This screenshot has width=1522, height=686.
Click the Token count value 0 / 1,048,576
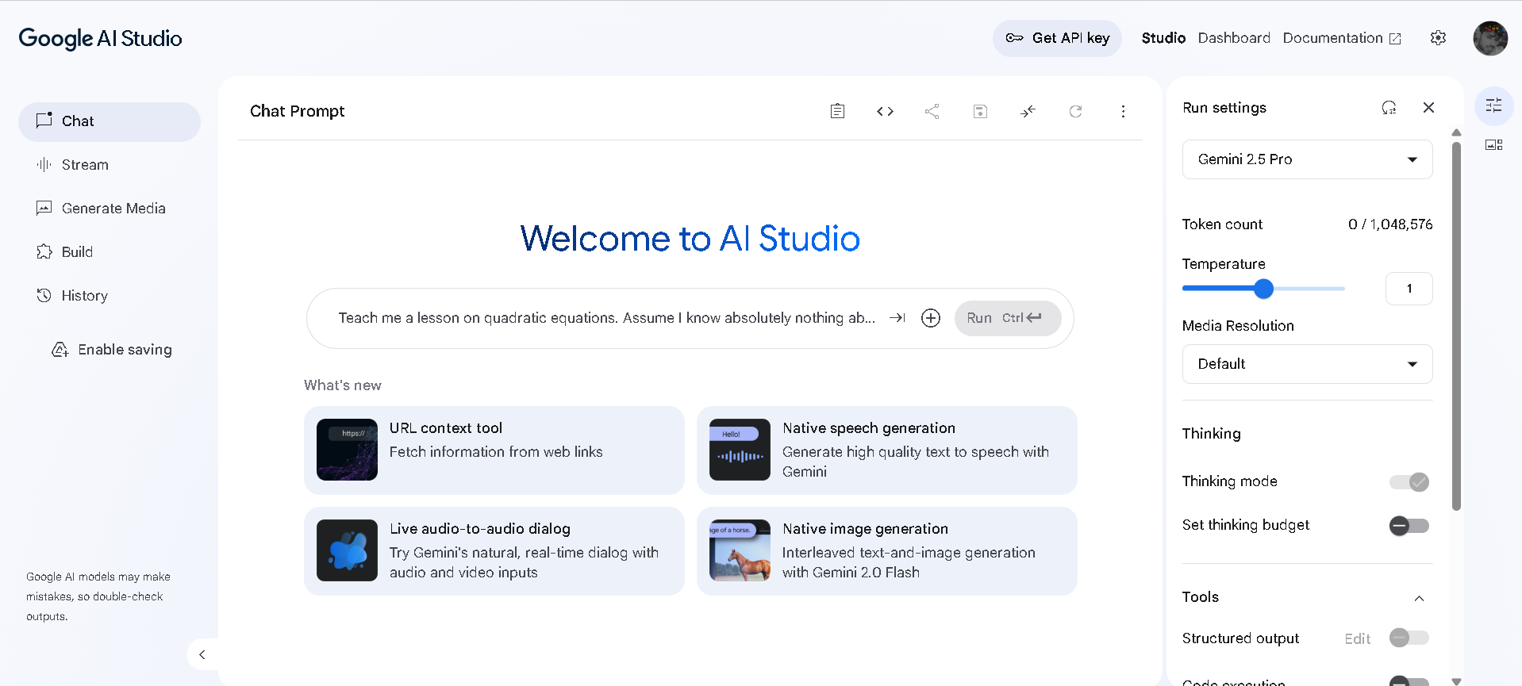point(1390,224)
